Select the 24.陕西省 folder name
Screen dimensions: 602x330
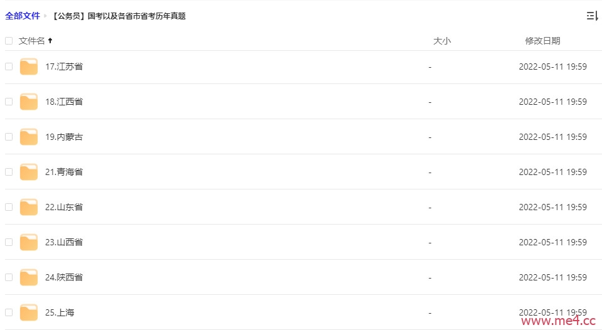(64, 277)
